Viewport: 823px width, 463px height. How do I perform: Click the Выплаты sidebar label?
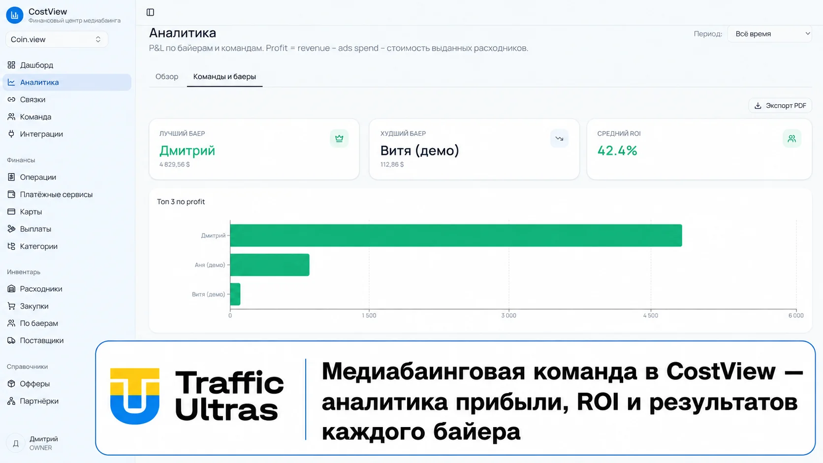click(x=35, y=229)
